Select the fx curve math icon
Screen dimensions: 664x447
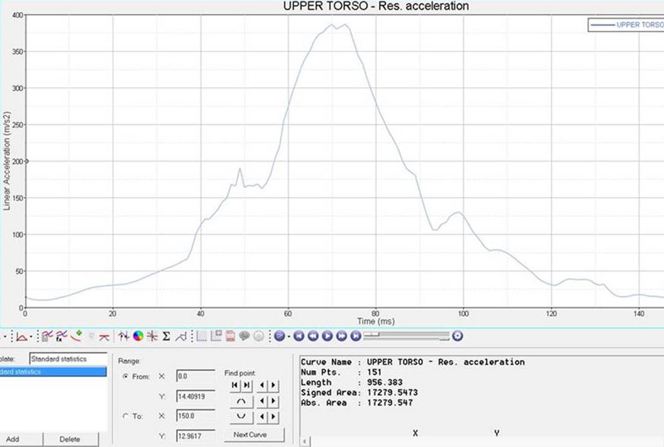[62, 337]
